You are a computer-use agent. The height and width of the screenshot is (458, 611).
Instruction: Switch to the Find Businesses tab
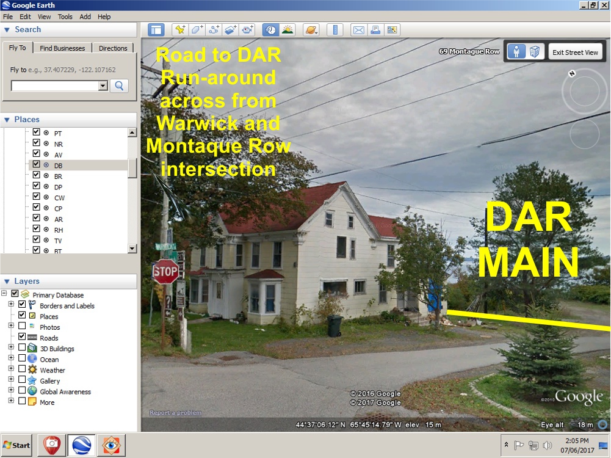pos(62,48)
